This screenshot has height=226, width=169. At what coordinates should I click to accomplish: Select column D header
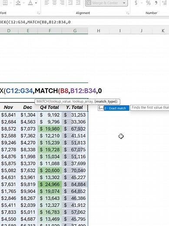coord(9,31)
